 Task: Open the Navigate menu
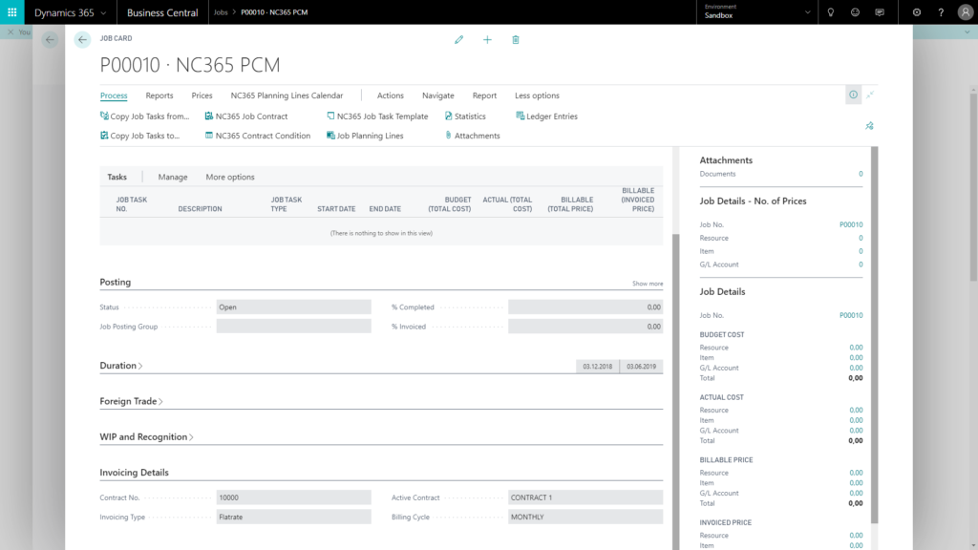coord(437,95)
